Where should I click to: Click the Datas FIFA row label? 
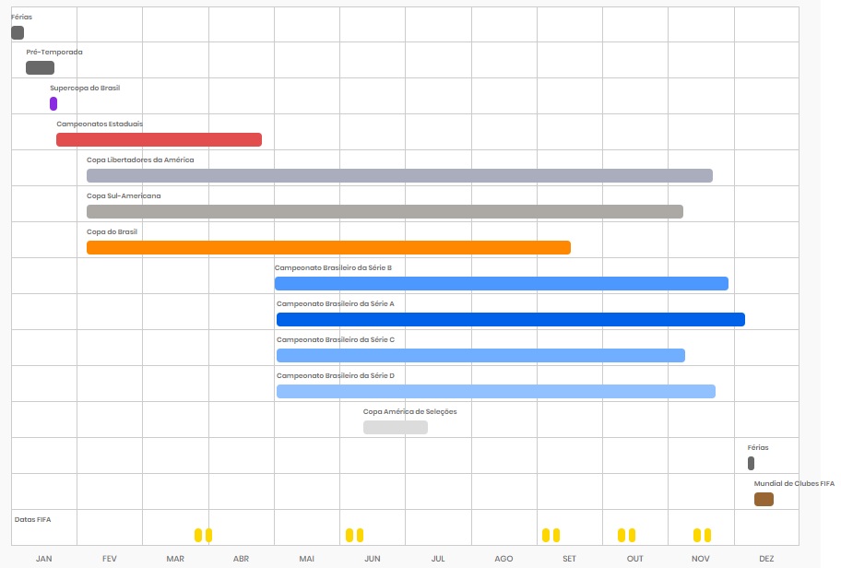pyautogui.click(x=33, y=520)
